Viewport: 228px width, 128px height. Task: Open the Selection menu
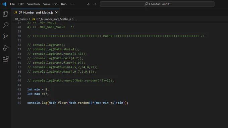click(x=34, y=4)
